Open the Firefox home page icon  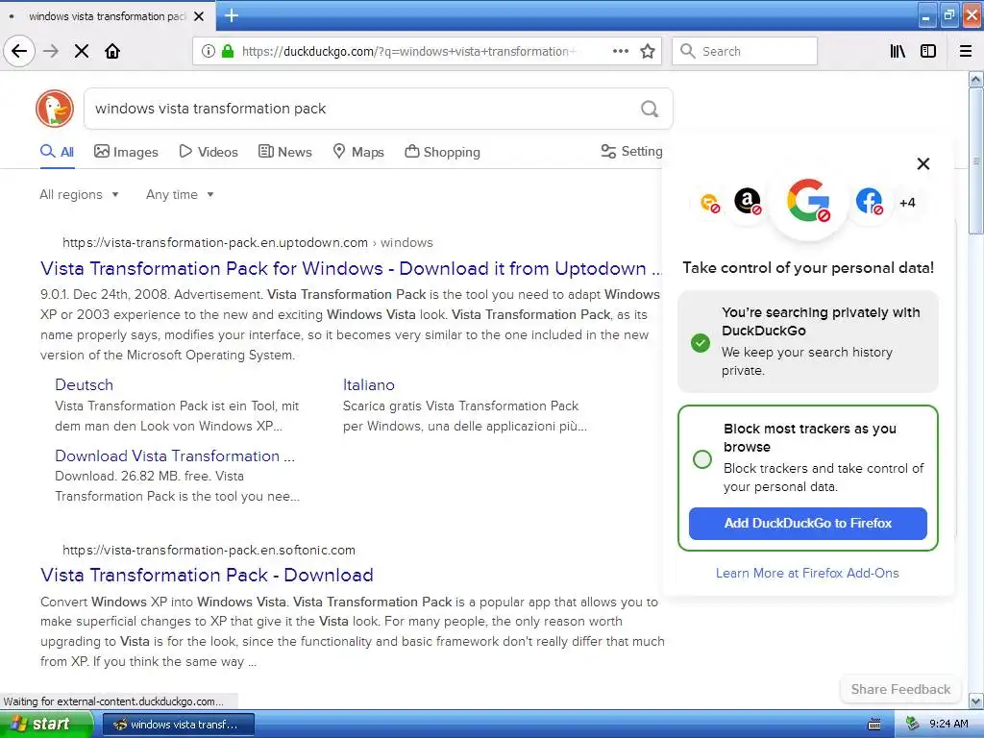112,51
